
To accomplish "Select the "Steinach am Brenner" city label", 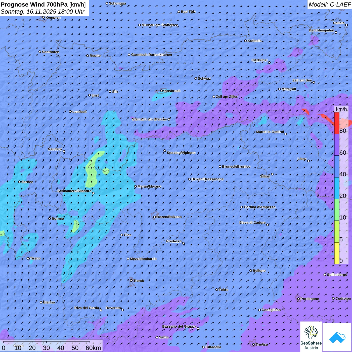I will (x=149, y=119).
